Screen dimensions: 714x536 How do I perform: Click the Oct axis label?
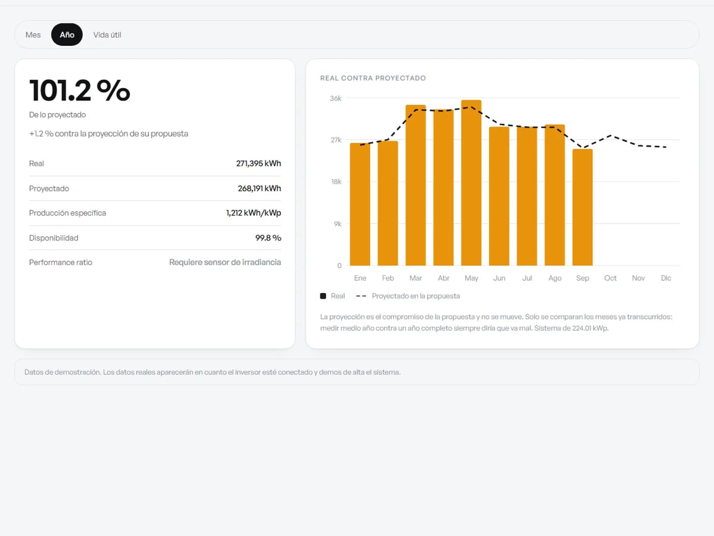(610, 278)
